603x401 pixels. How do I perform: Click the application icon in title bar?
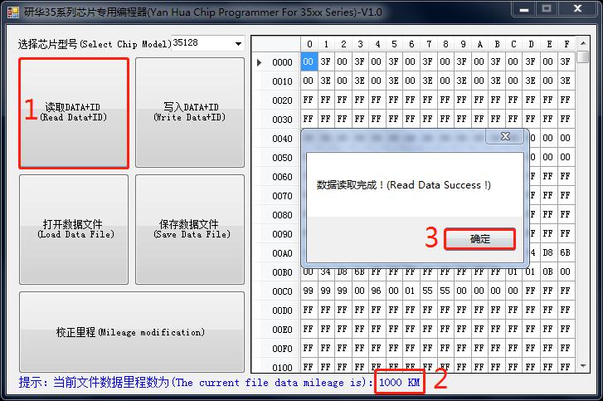click(12, 12)
